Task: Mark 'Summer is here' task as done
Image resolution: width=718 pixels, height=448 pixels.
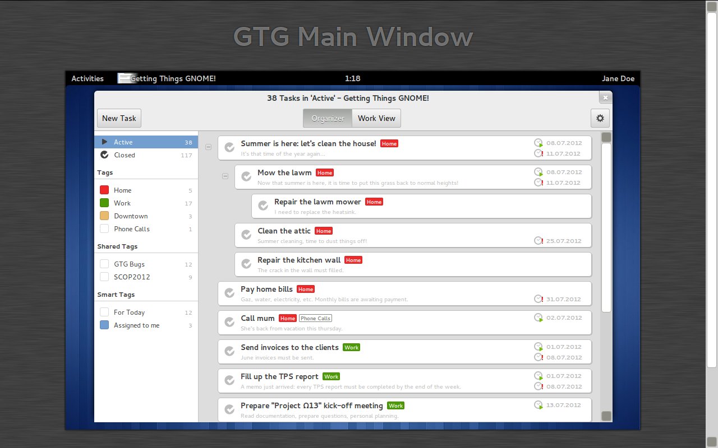Action: tap(229, 147)
